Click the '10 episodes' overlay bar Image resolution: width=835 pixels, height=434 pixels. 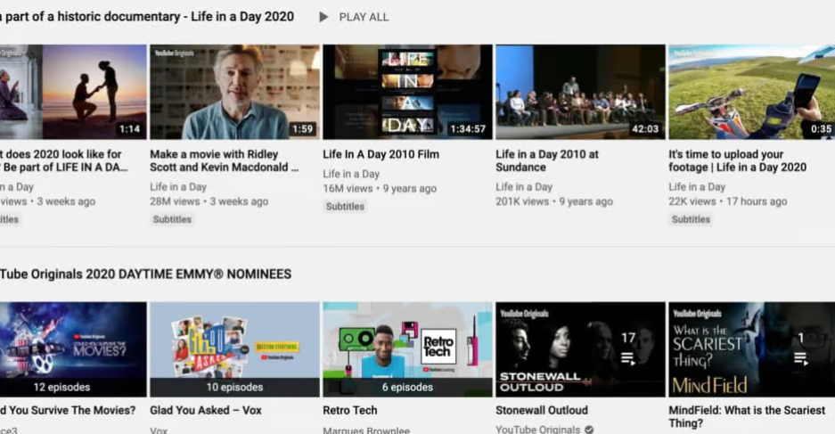point(235,387)
